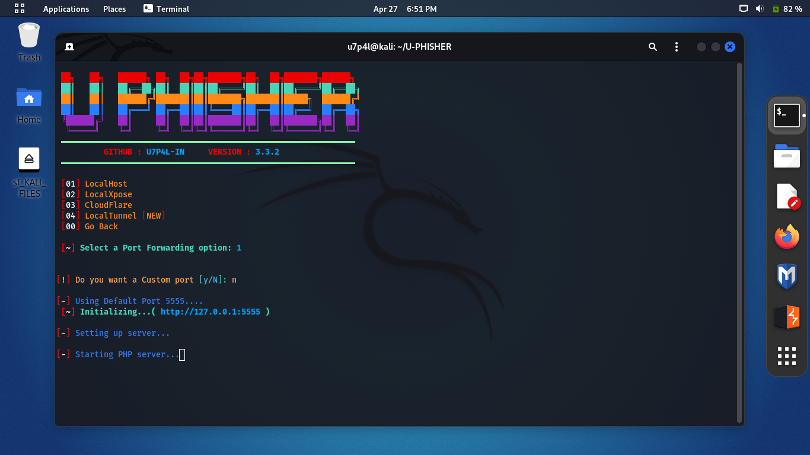Click the terminal cursor block
Screen dimensions: 810x455
click(x=182, y=354)
